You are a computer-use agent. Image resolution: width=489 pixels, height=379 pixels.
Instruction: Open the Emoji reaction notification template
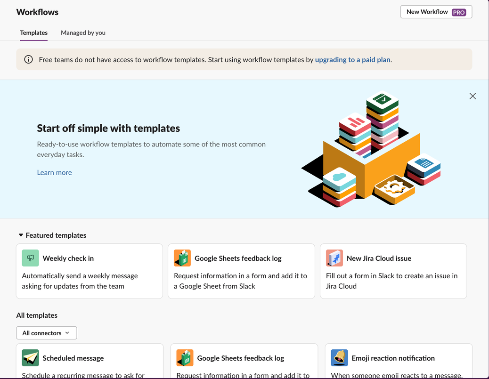[399, 361]
